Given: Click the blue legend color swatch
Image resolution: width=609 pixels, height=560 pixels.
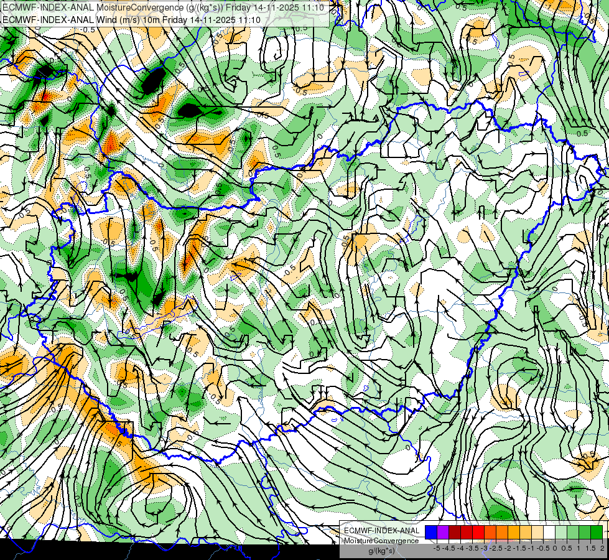Looking at the screenshot, I should coord(431,532).
